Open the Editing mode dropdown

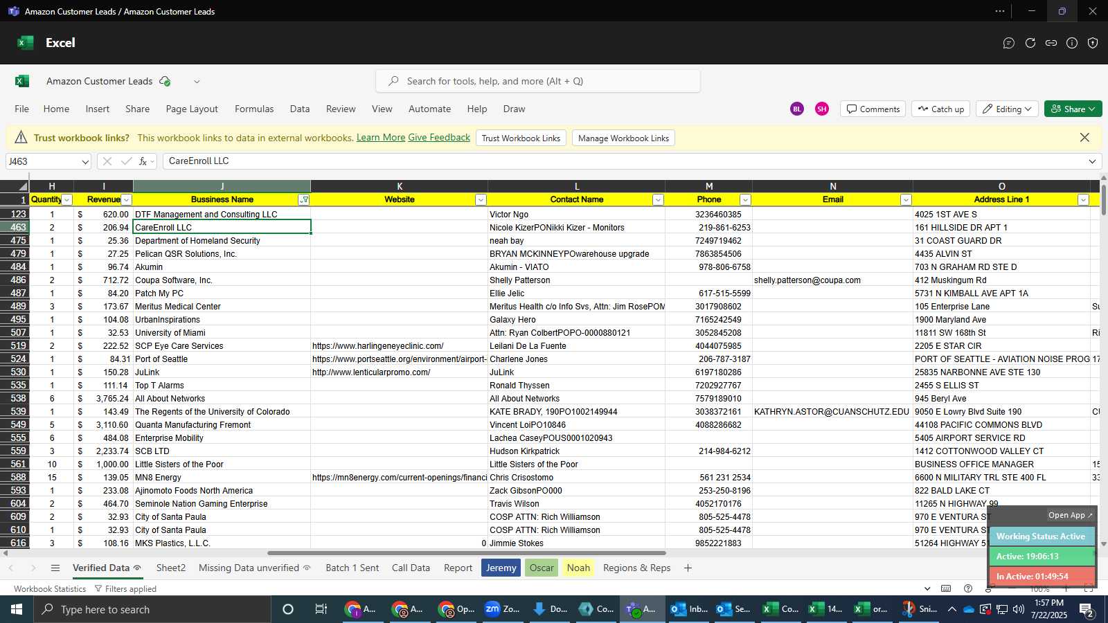[1008, 109]
